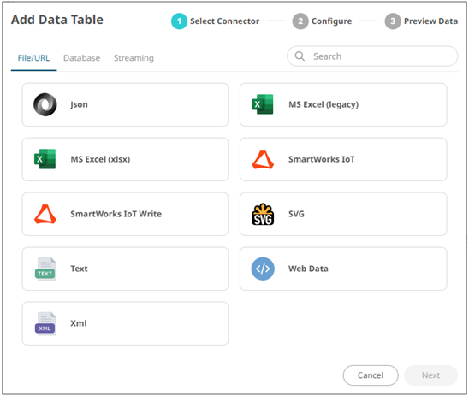Open the Streaming tab
The height and width of the screenshot is (396, 469).
pos(134,58)
